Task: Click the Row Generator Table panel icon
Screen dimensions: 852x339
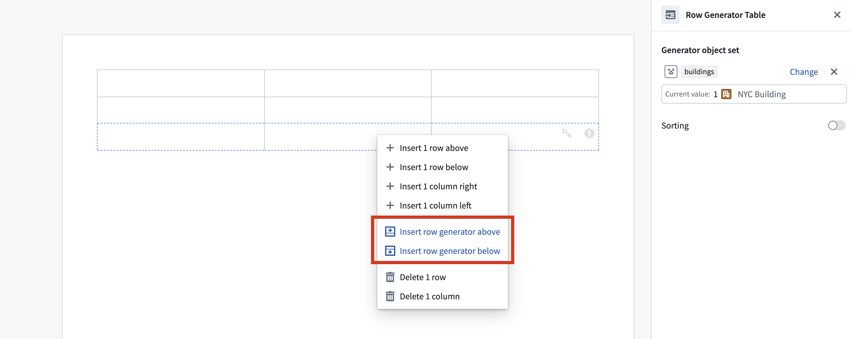Action: [670, 15]
